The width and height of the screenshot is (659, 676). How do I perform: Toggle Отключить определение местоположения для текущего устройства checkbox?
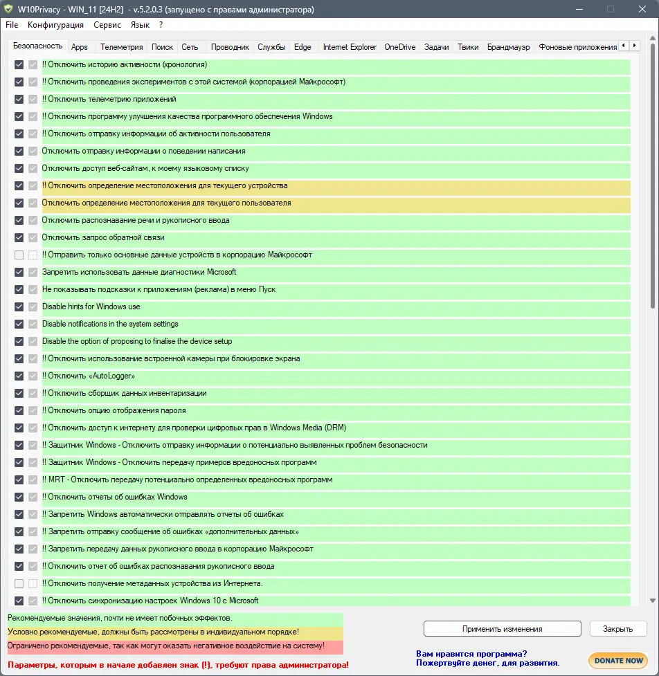click(19, 186)
